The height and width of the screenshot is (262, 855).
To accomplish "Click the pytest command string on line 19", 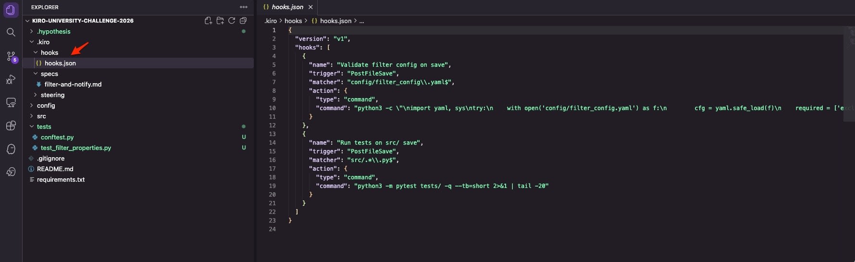I will [451, 186].
